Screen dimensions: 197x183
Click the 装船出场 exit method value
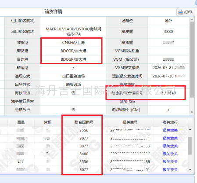coord(73,84)
